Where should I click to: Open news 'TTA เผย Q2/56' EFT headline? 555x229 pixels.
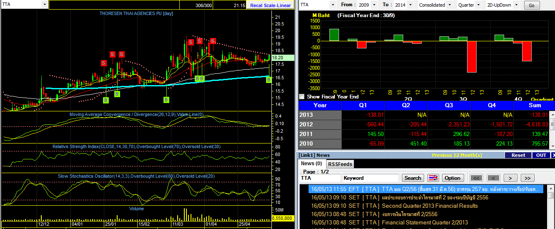click(x=425, y=189)
